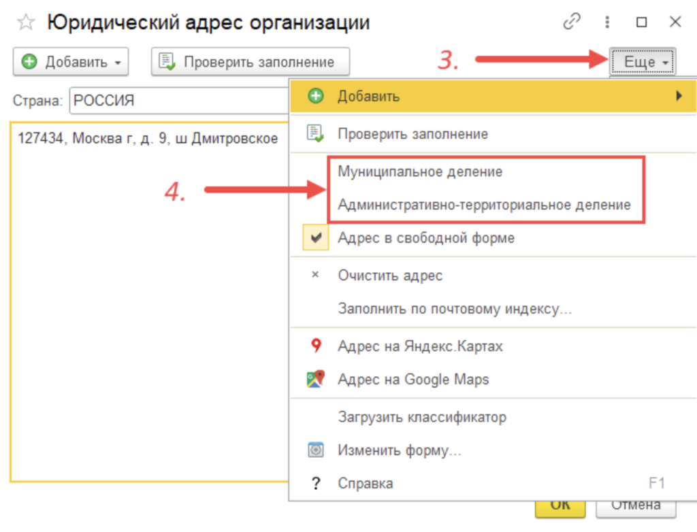Click the Изменить форму icon
Screen dimensions: 697x532
(315, 450)
